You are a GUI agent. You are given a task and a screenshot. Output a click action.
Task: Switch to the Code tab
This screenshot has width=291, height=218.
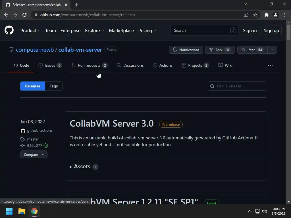21,66
